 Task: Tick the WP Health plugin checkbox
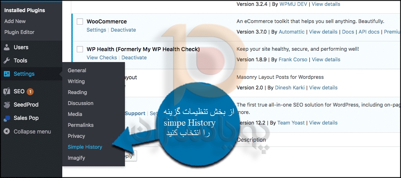click(x=80, y=49)
